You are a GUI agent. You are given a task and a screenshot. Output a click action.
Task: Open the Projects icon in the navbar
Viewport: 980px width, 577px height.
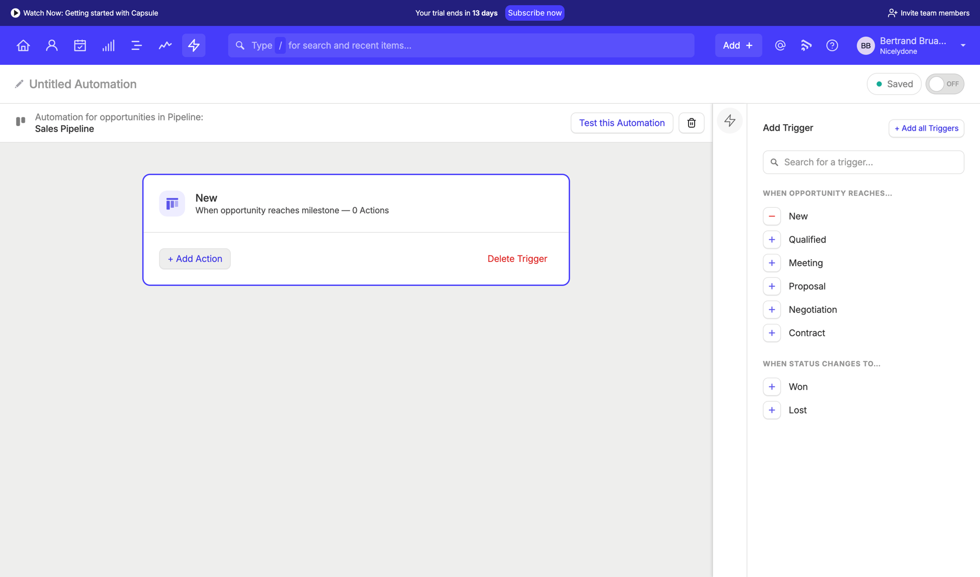coord(136,45)
